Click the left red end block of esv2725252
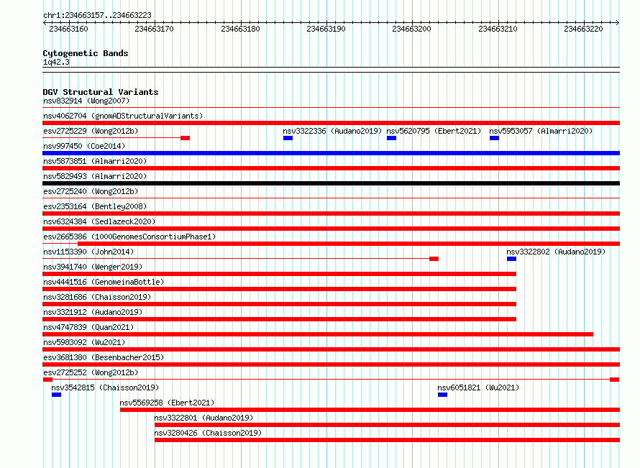The height and width of the screenshot is (468, 640). [x=47, y=380]
